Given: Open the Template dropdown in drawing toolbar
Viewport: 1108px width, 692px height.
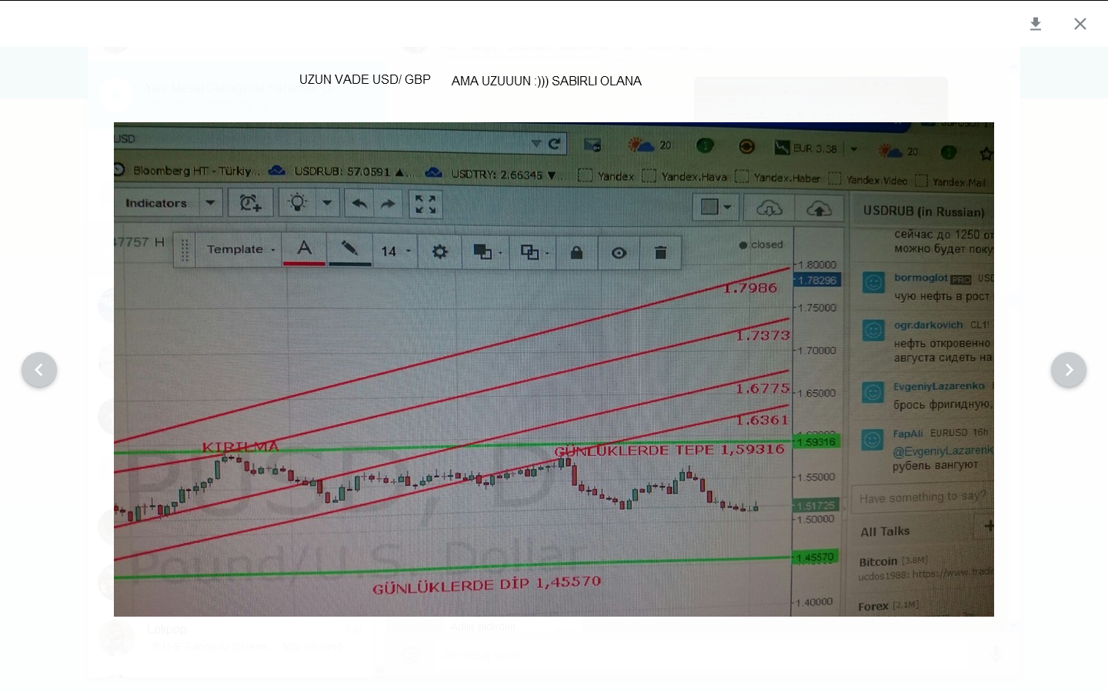Looking at the screenshot, I should (240, 249).
